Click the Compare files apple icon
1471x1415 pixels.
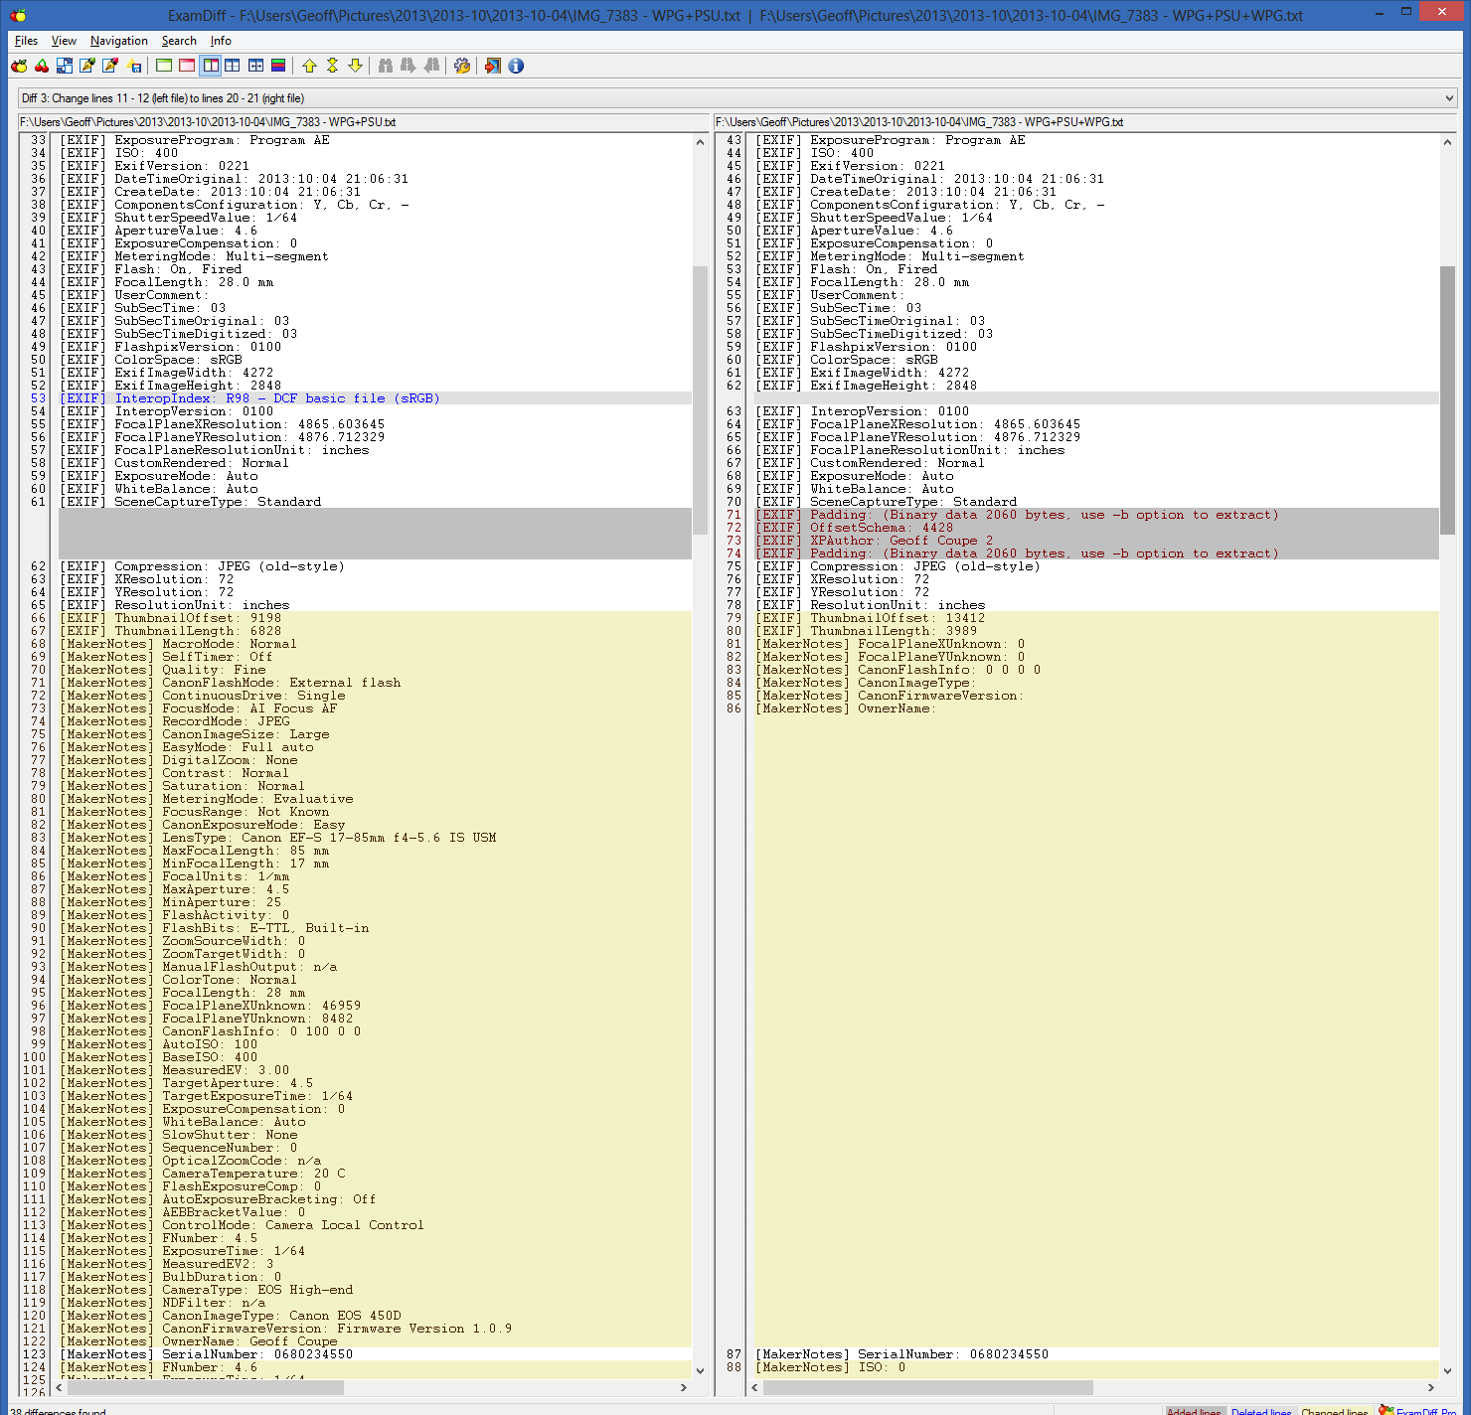click(x=19, y=66)
